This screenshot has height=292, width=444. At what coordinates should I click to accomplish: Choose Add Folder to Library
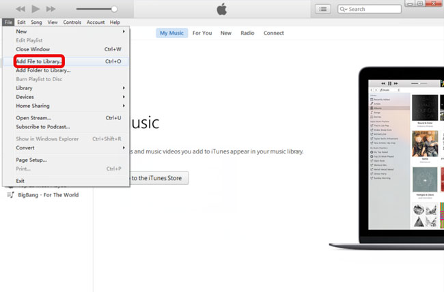66,70
